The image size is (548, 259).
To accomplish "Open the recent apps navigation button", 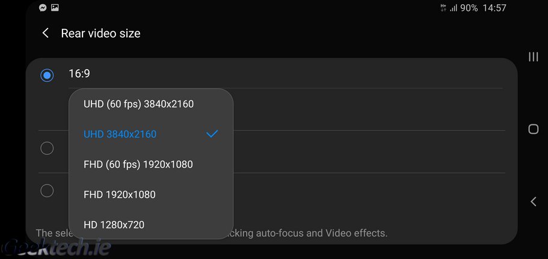I will pyautogui.click(x=533, y=56).
